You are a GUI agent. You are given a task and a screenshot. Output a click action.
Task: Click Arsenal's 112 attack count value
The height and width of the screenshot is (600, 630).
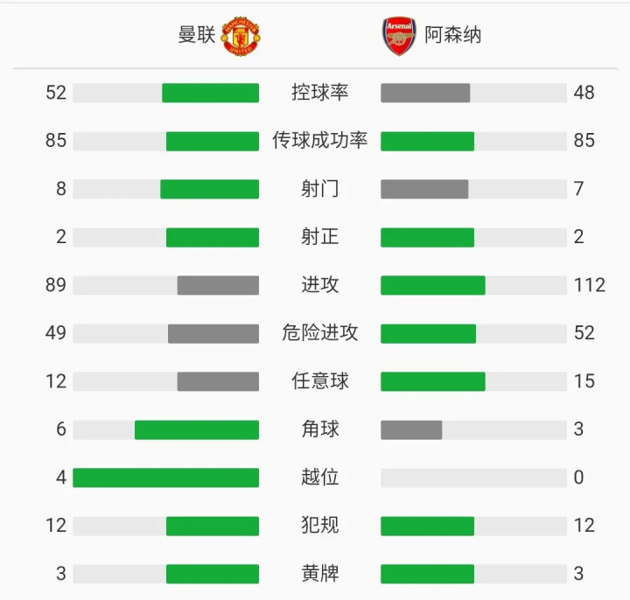(591, 285)
